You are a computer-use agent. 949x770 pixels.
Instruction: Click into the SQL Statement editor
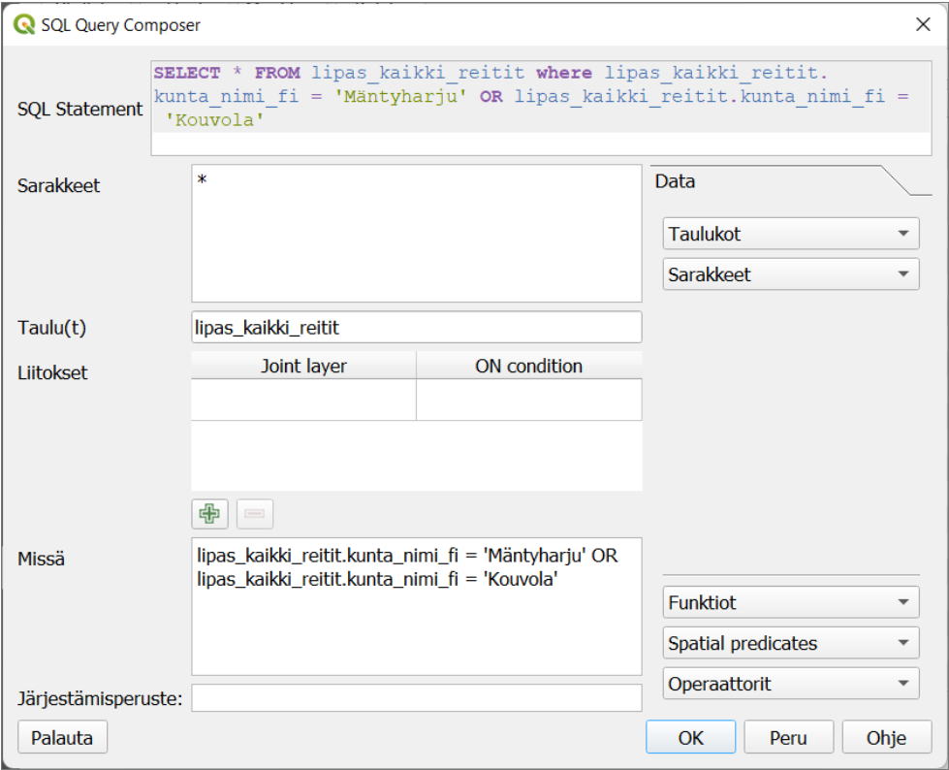(x=541, y=108)
